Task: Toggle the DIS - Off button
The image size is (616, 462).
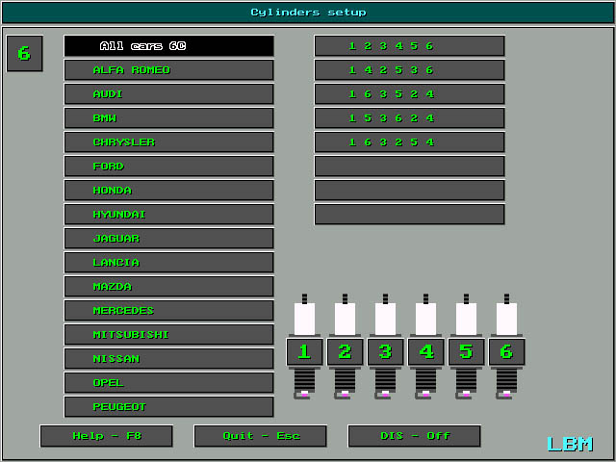Action: [415, 436]
